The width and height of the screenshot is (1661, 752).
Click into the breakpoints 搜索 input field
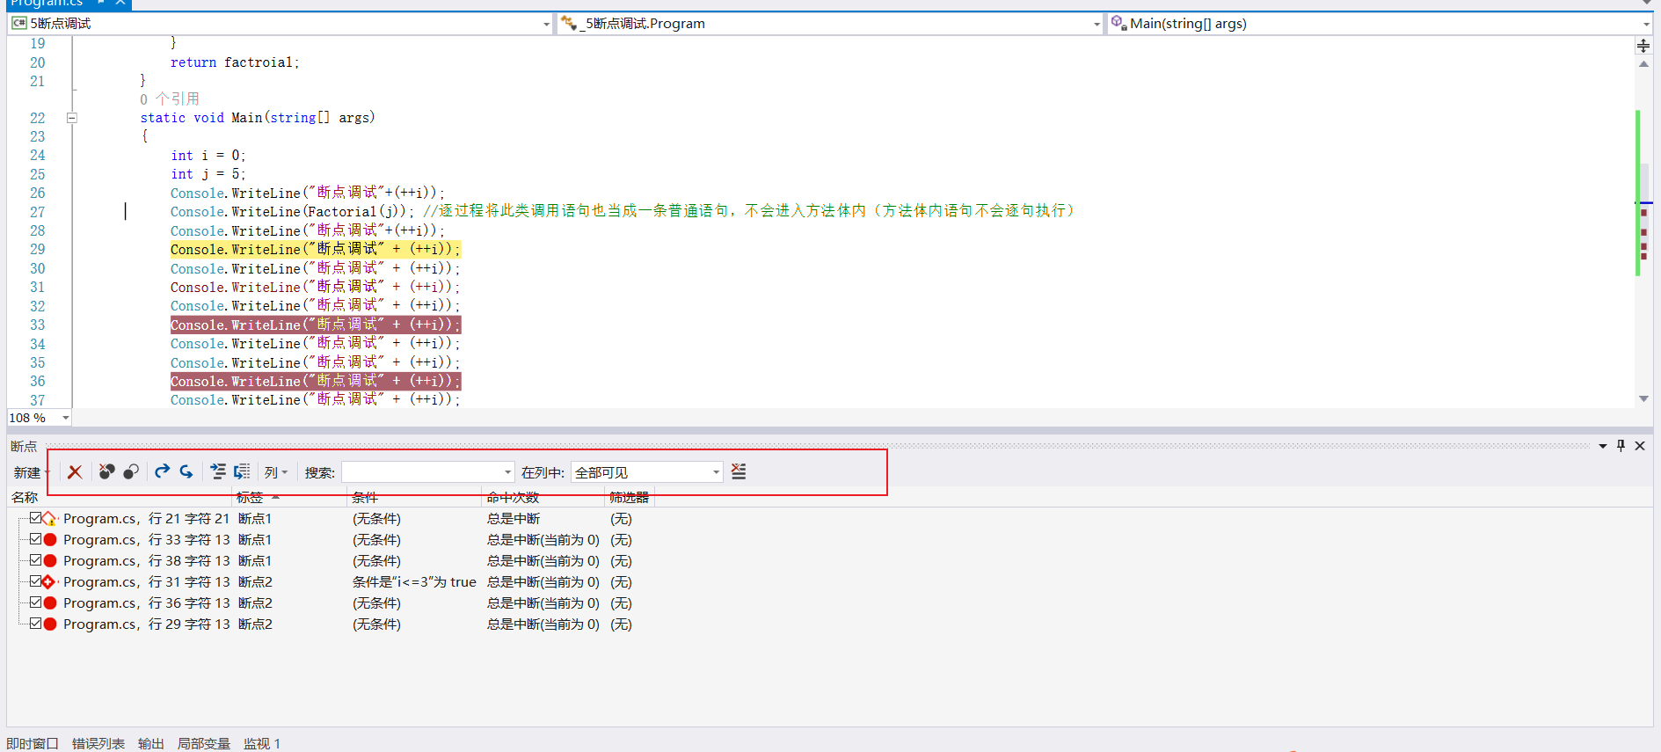[422, 473]
